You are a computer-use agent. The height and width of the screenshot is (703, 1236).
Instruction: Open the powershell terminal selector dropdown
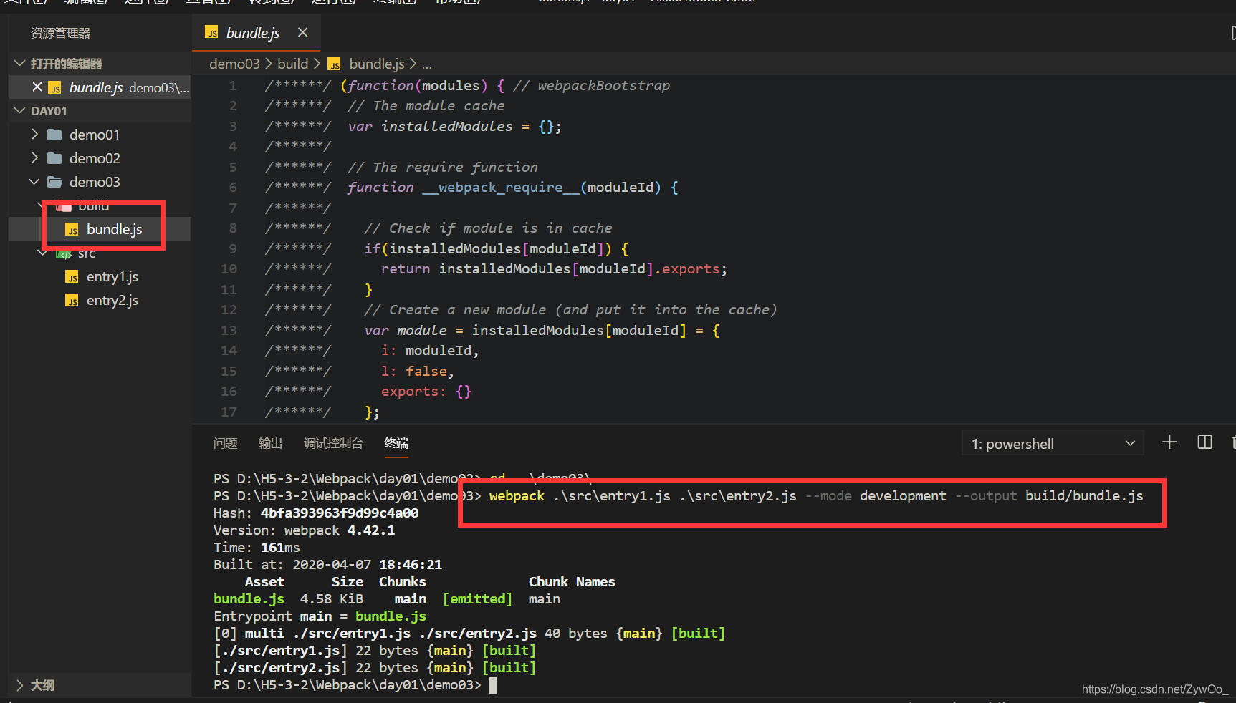1053,443
